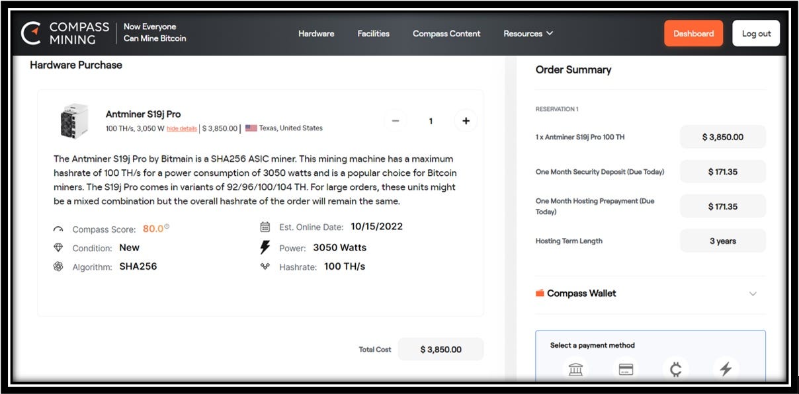
Task: Click the Order Summary heading
Action: click(x=573, y=69)
